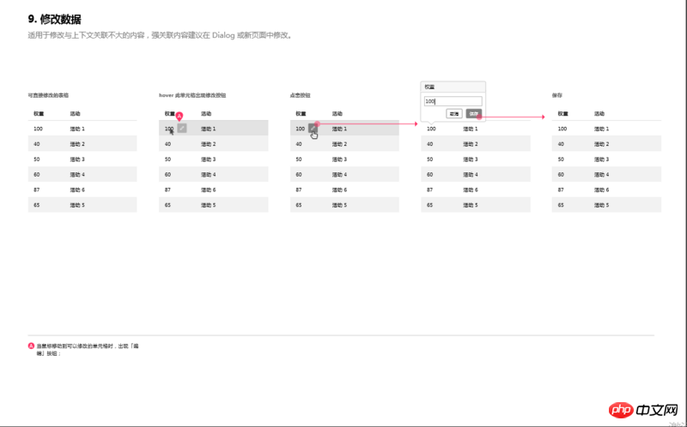Click the 50 cell in the hover 此单元格 table
The width and height of the screenshot is (687, 427).
click(x=167, y=159)
